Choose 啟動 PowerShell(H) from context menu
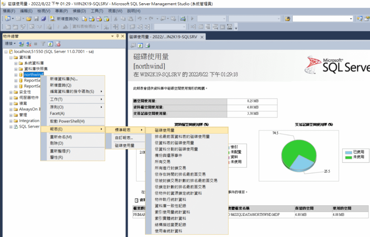 coord(73,121)
